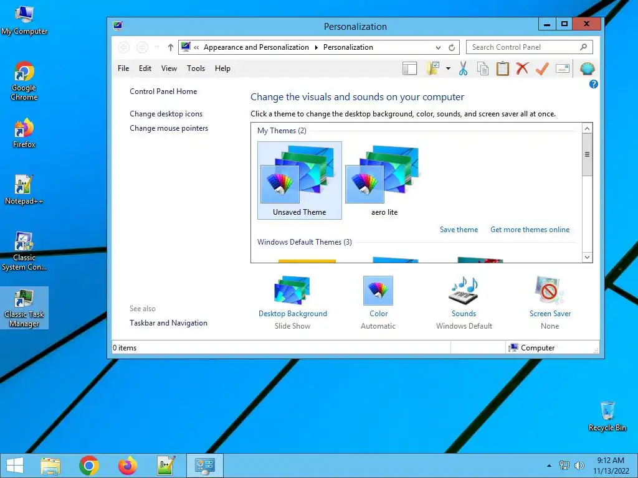Open the folder options icon in toolbar

coord(433,68)
